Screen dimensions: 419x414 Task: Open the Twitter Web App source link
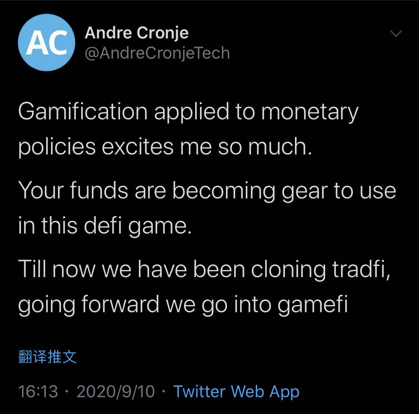tap(236, 392)
